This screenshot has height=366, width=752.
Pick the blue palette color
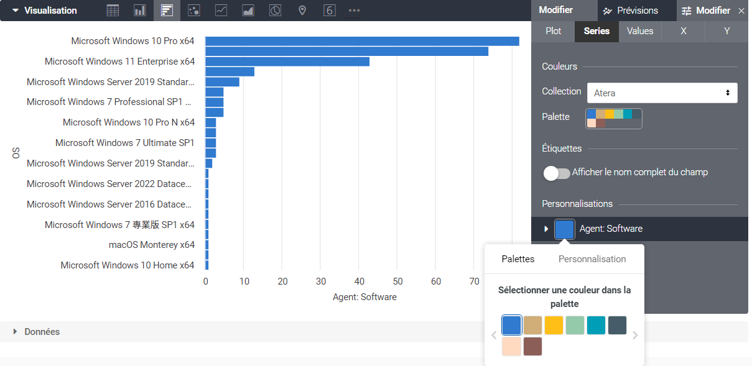pyautogui.click(x=511, y=326)
